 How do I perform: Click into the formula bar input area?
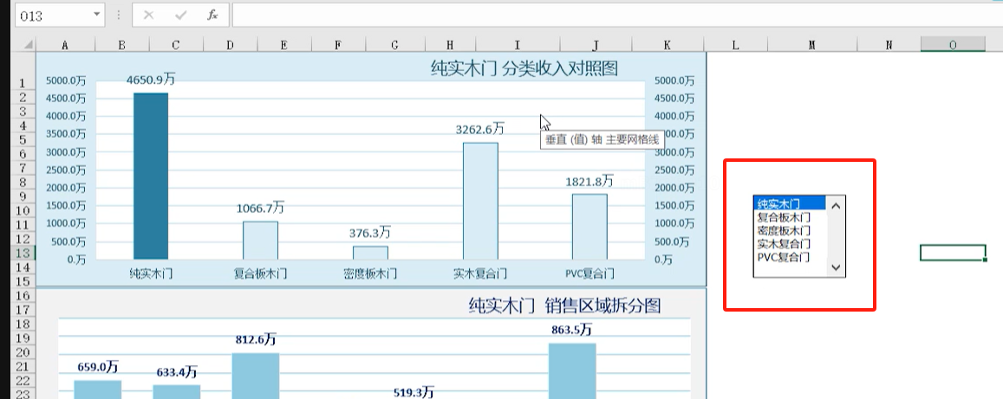click(607, 16)
